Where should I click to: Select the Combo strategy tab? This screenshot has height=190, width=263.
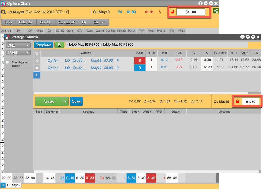[46, 22]
